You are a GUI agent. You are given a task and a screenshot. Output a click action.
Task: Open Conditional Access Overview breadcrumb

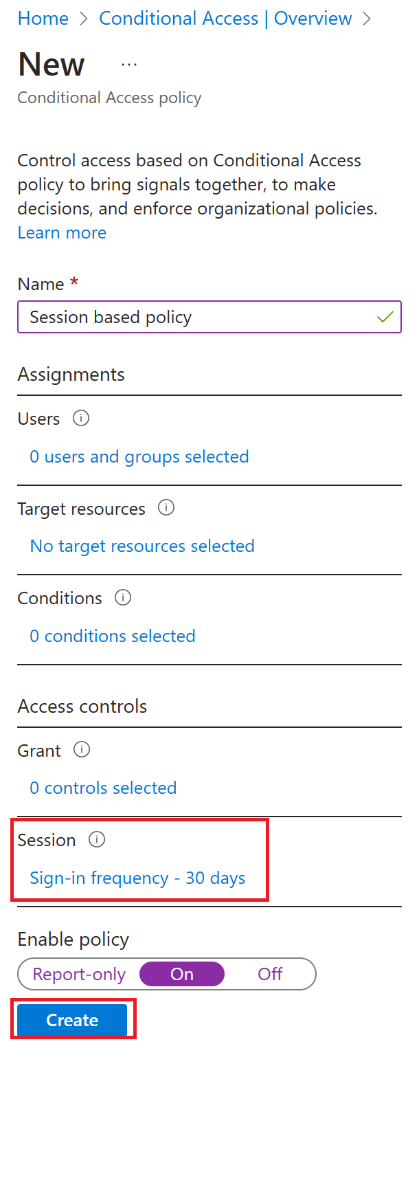pyautogui.click(x=225, y=19)
